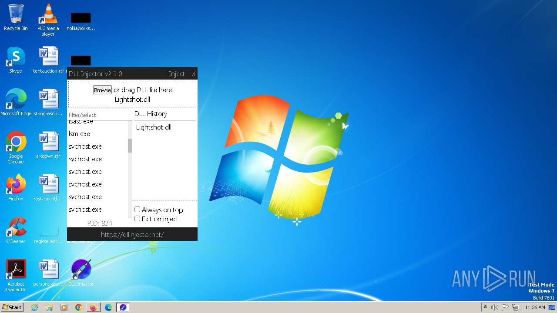Click the Browse button for DLL

(102, 90)
